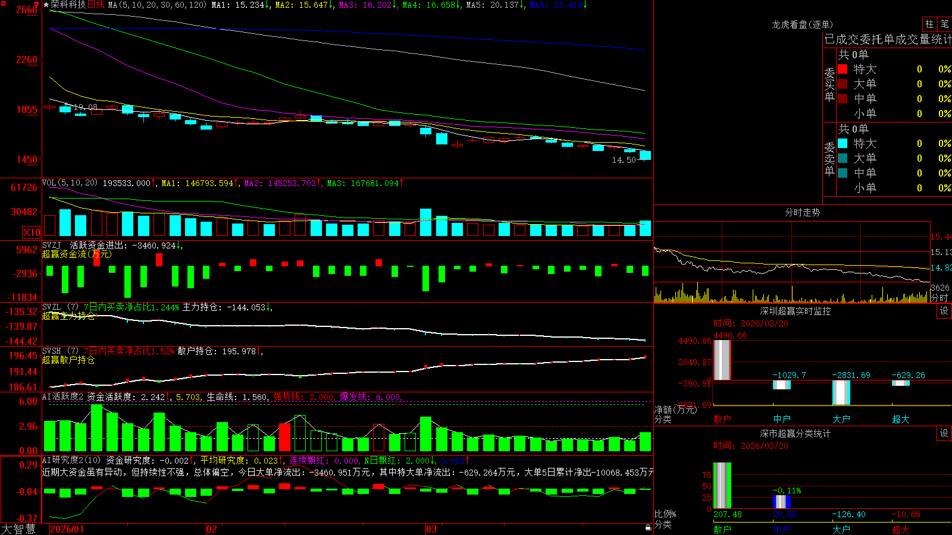Image resolution: width=952 pixels, height=535 pixels.
Task: Click the star icon before 荣科科技
Action: click(46, 5)
